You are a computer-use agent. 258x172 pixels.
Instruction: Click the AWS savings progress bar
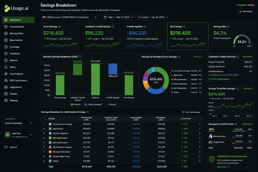(242, 131)
